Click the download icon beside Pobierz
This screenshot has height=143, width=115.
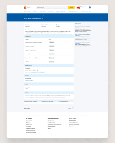[x=44, y=72]
